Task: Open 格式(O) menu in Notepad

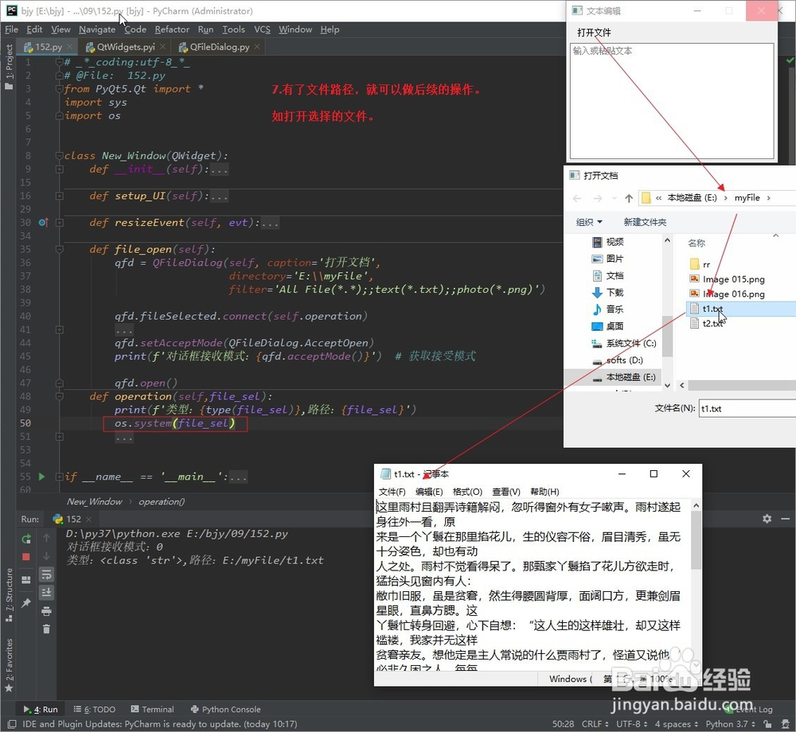Action: point(467,492)
